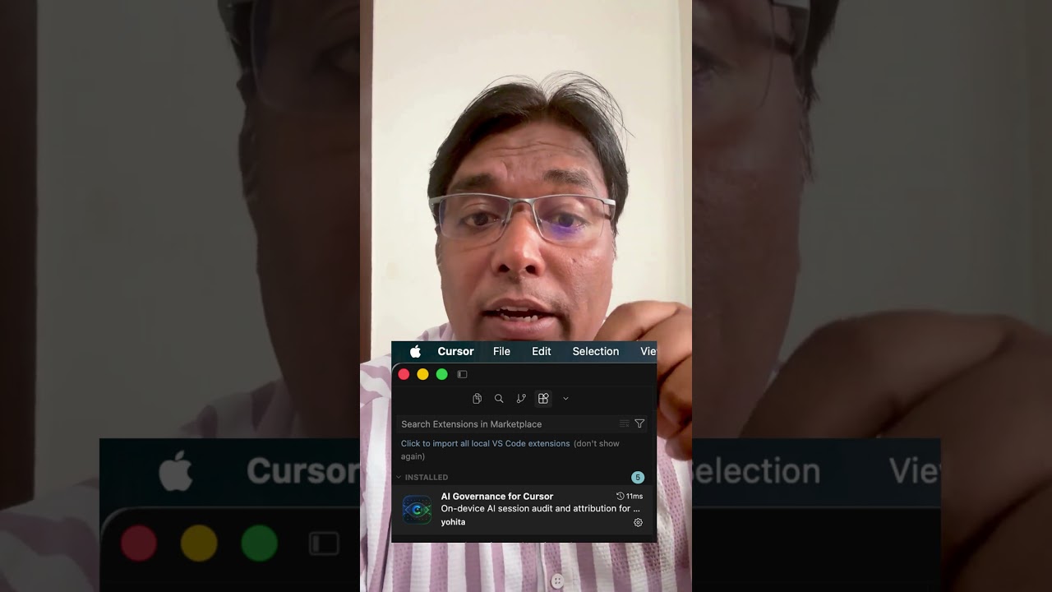The image size is (1052, 592).
Task: Open the File menu
Action: [501, 351]
